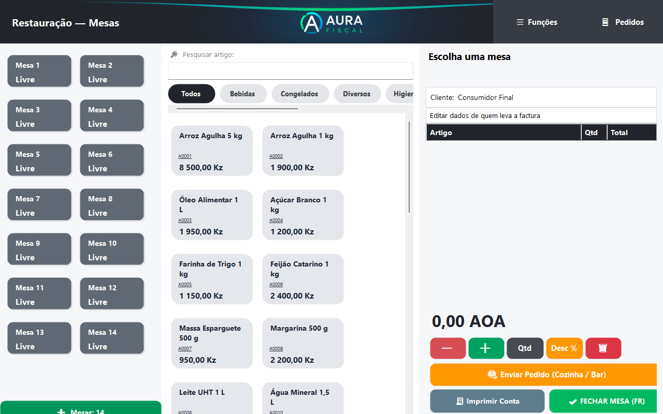The width and height of the screenshot is (663, 414).
Task: Select Mesa 5 table
Action: [39, 160]
